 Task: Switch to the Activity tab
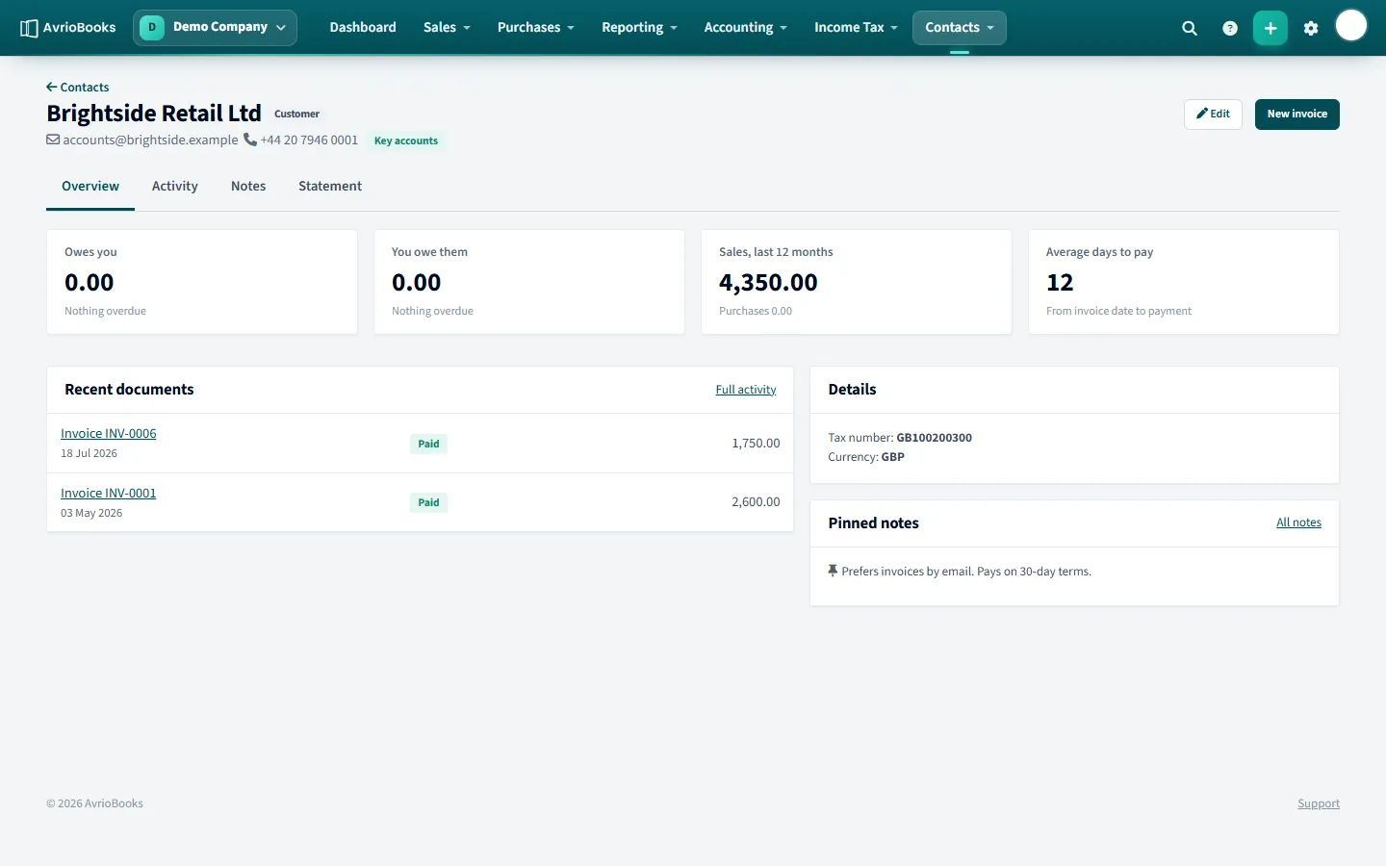pyautogui.click(x=175, y=187)
